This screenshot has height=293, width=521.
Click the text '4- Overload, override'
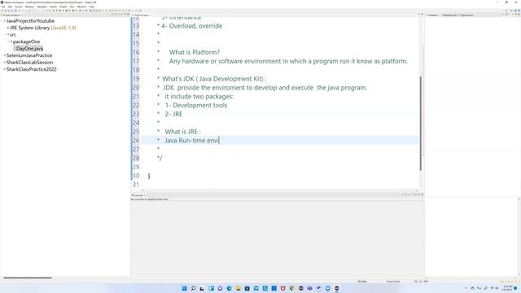tap(192, 26)
